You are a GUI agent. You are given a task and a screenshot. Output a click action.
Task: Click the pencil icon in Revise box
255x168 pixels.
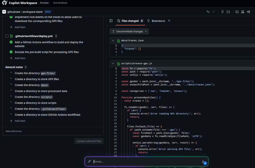(x=89, y=161)
